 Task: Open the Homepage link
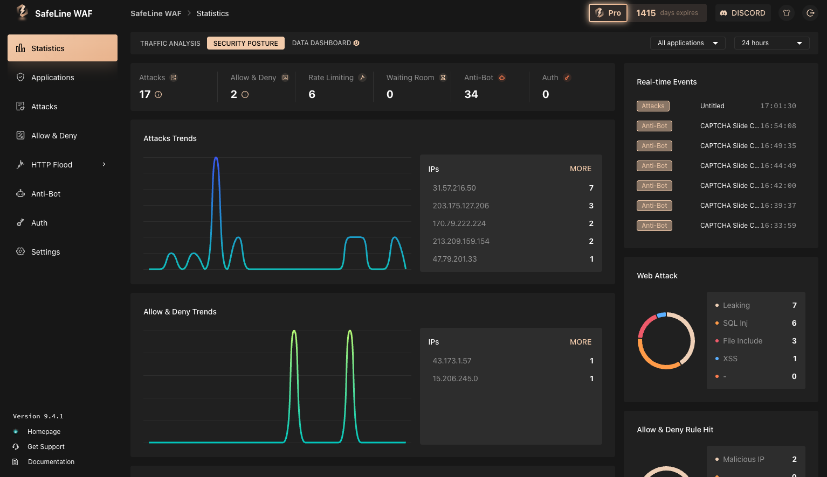pyautogui.click(x=44, y=432)
